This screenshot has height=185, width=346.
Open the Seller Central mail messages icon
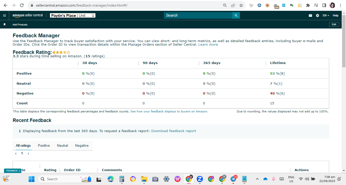point(310,15)
